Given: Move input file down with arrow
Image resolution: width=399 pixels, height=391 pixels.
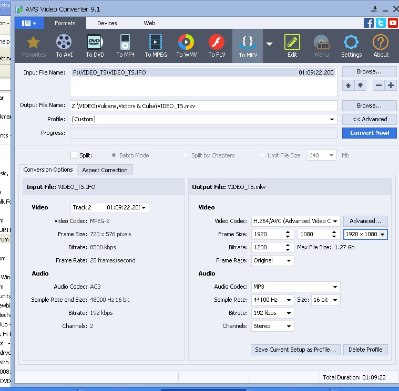Looking at the screenshot, I should (x=360, y=86).
